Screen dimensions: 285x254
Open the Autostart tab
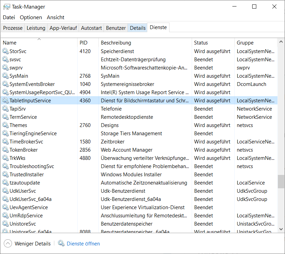(x=91, y=28)
